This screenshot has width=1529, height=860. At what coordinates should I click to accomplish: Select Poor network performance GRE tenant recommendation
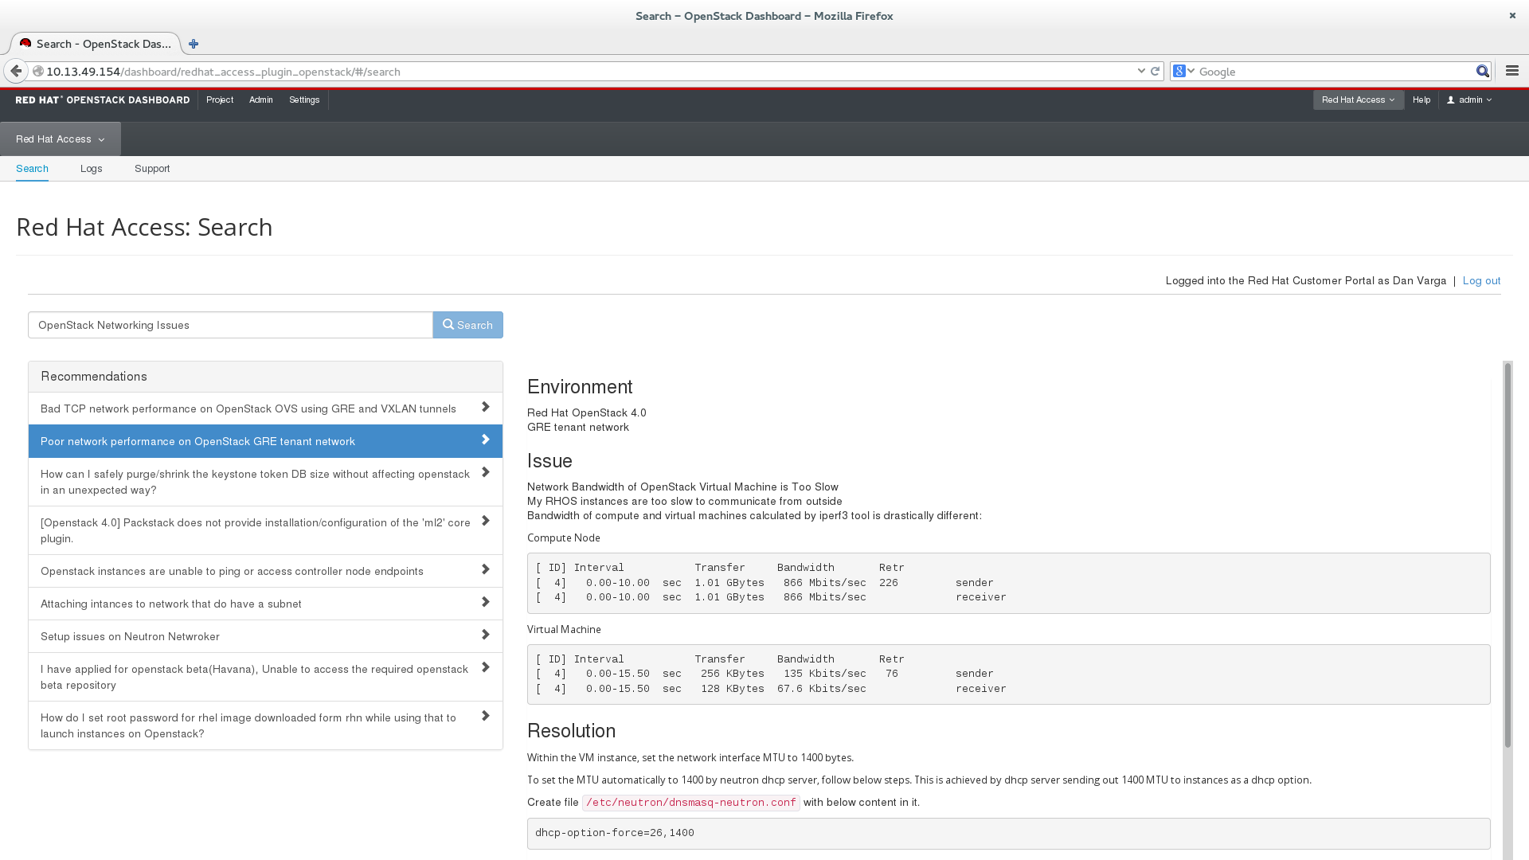(265, 441)
